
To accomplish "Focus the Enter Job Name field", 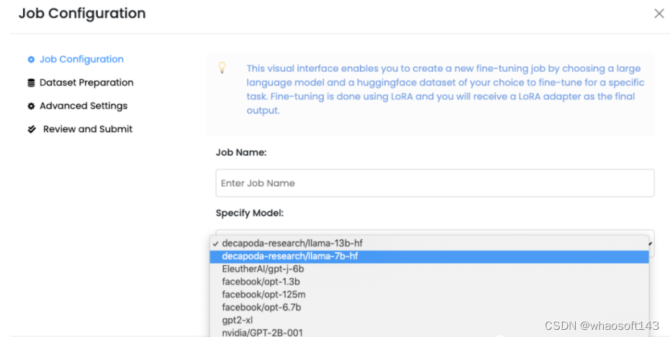I will click(x=435, y=183).
